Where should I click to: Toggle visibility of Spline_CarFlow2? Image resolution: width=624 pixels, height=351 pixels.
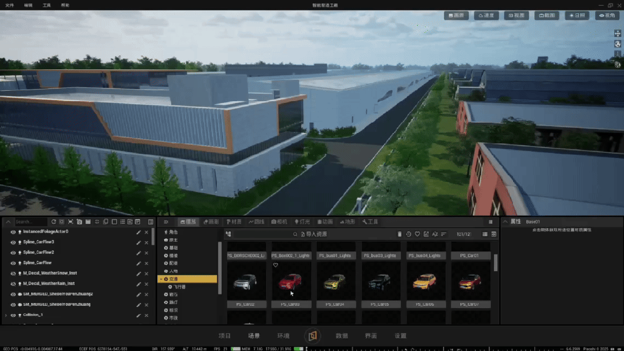tap(13, 253)
